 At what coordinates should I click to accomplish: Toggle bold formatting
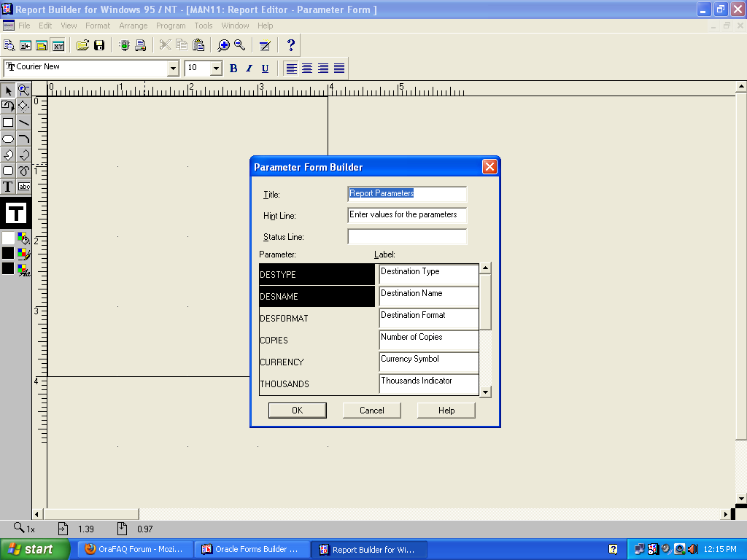233,69
